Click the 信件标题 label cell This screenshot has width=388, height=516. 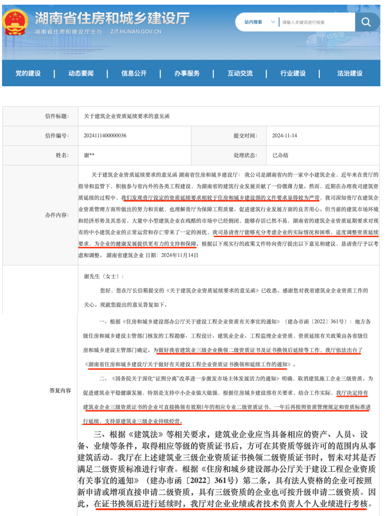[x=40, y=116]
